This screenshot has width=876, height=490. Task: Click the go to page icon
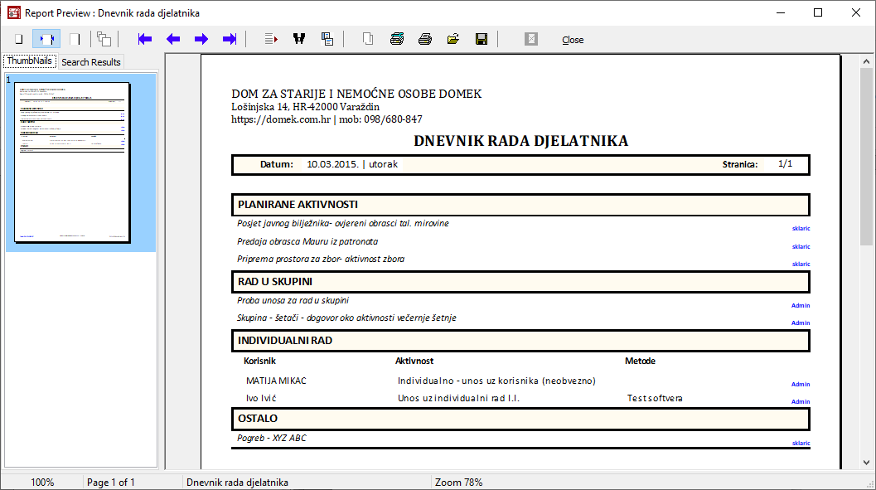[x=271, y=39]
